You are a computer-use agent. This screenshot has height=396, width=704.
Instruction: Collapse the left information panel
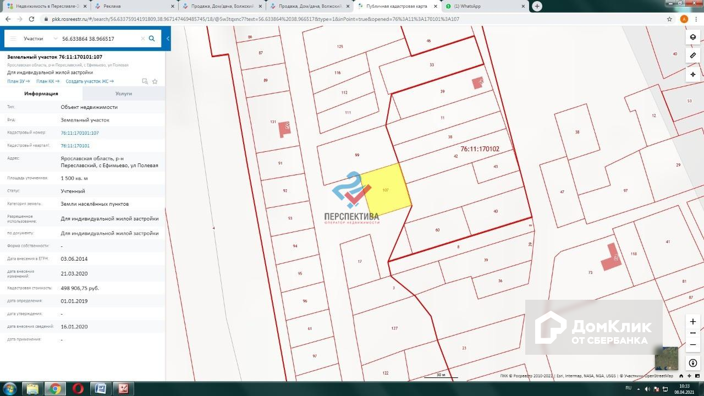168,38
